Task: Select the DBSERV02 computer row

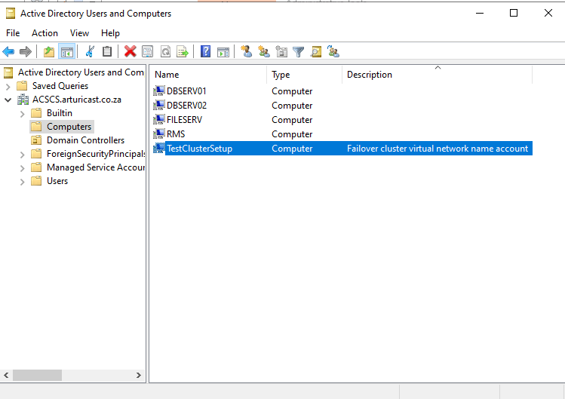Action: coord(342,106)
